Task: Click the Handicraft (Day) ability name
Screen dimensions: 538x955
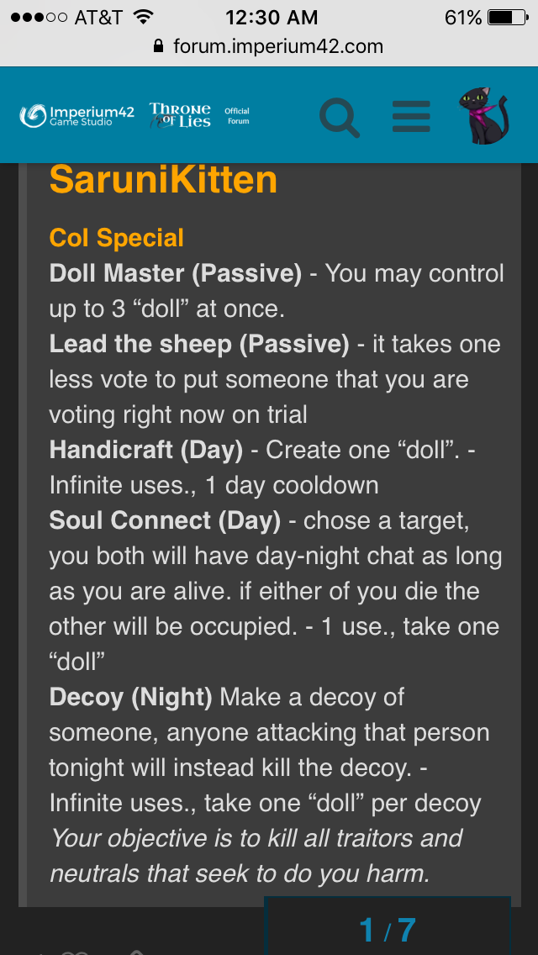Action: click(146, 450)
